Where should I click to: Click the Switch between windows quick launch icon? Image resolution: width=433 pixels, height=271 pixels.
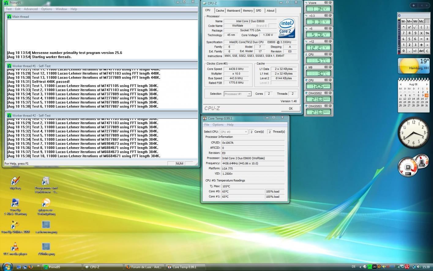[25, 267]
